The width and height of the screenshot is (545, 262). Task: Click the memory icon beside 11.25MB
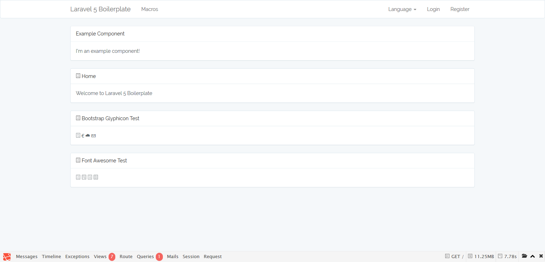coord(470,256)
